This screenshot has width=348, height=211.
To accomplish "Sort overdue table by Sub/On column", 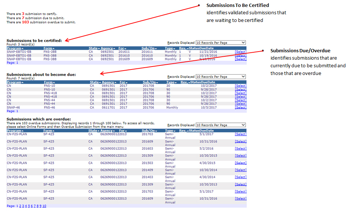I will 150,131.
